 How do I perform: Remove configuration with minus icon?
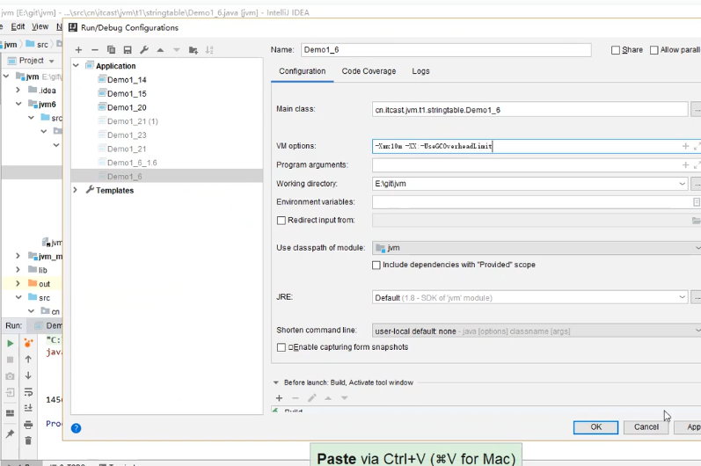point(95,50)
